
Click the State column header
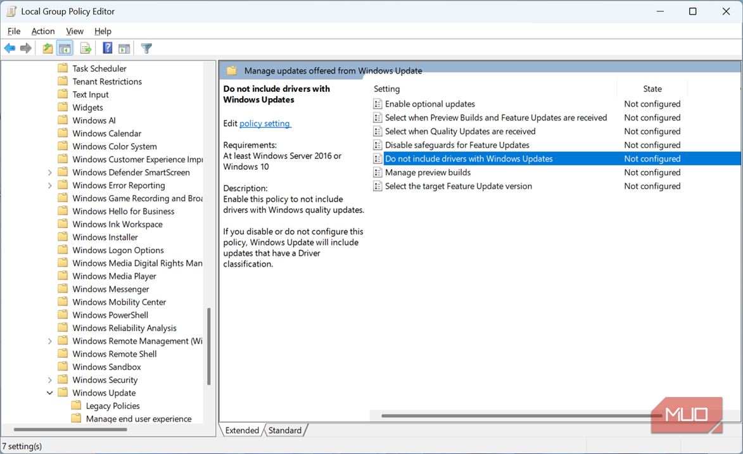[x=652, y=89]
